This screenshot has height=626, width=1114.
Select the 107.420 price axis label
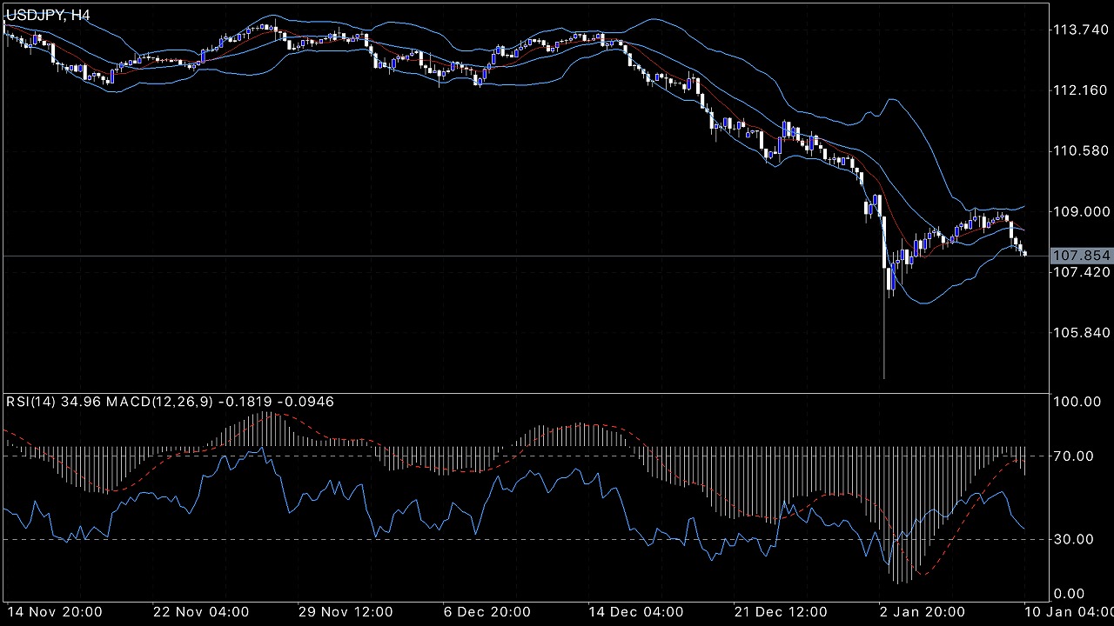click(x=1081, y=272)
